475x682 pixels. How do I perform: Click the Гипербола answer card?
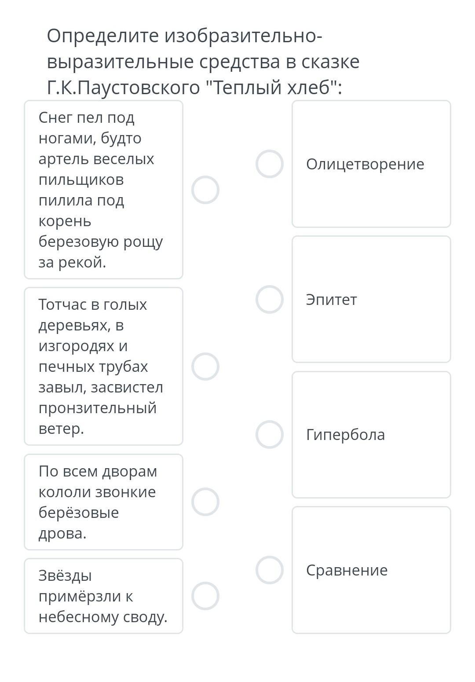point(372,435)
